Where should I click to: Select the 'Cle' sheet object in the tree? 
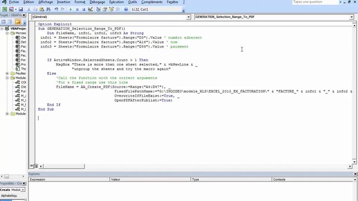[21, 37]
